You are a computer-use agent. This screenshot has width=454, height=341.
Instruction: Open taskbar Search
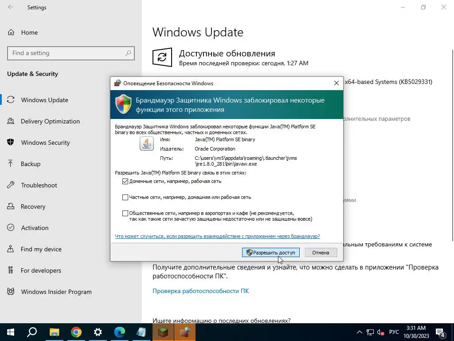32,332
